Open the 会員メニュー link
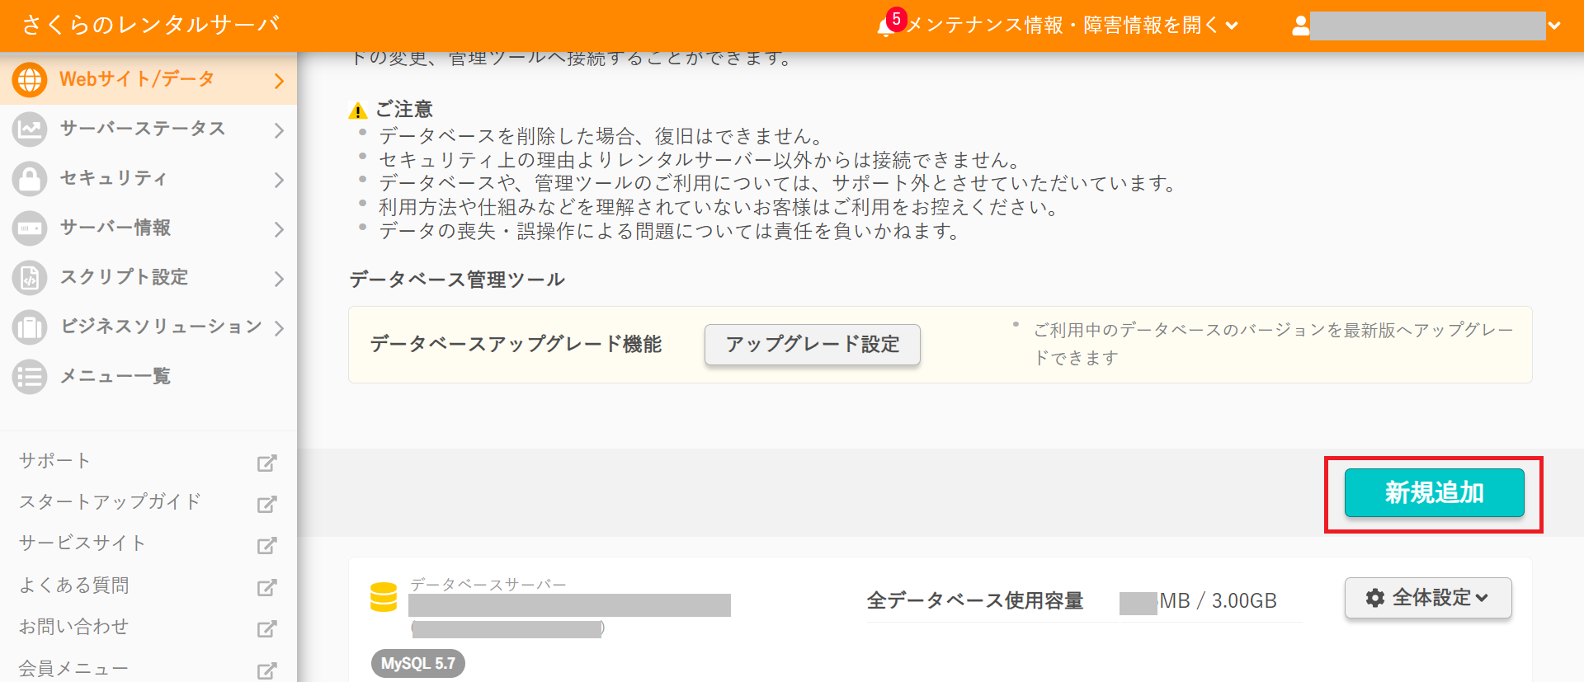 click(73, 669)
